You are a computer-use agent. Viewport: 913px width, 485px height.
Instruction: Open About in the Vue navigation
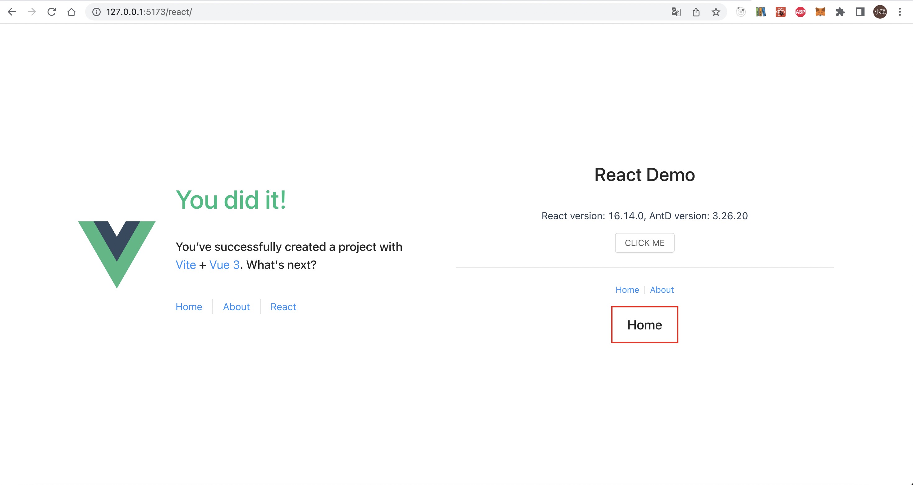[x=236, y=306]
